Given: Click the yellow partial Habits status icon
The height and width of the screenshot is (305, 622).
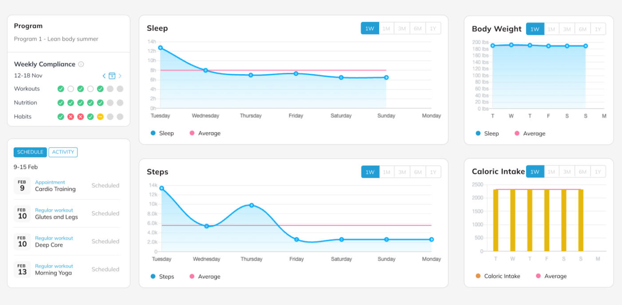Looking at the screenshot, I should [x=100, y=117].
